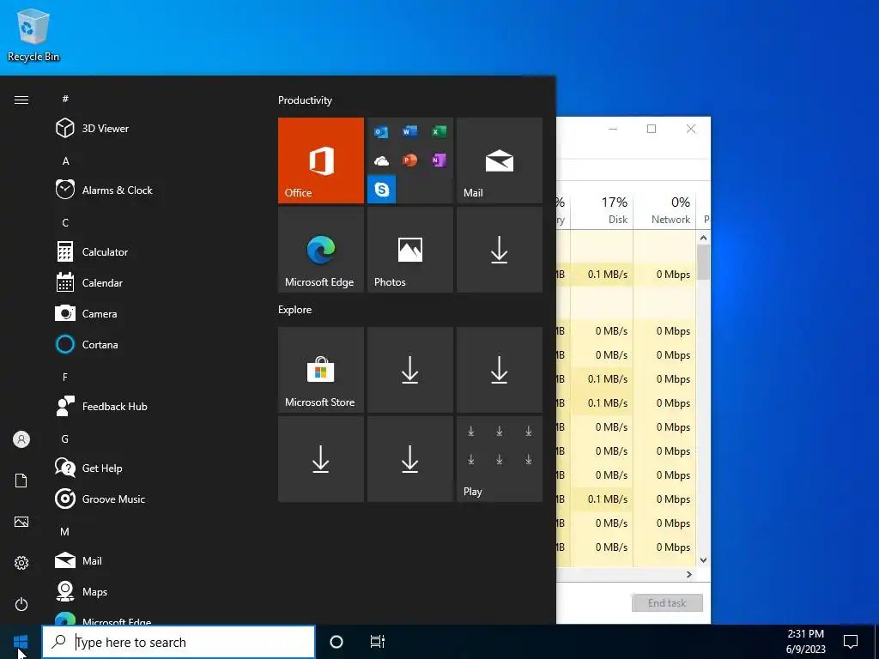Open Settings gear in the Start sidebar

[21, 563]
